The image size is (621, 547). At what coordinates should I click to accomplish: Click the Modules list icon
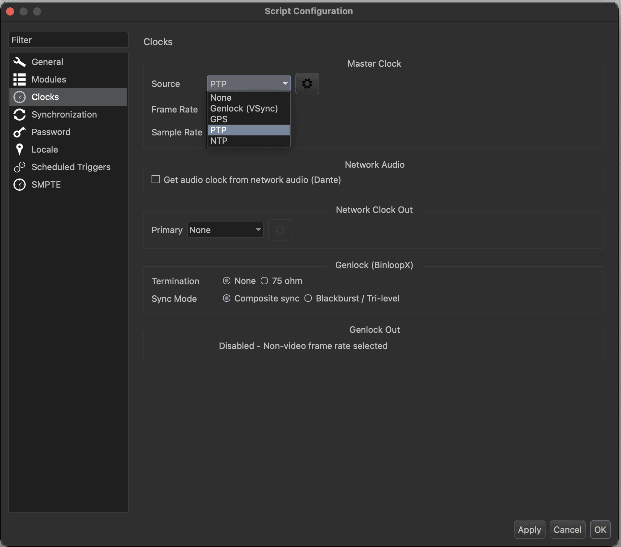pos(20,79)
